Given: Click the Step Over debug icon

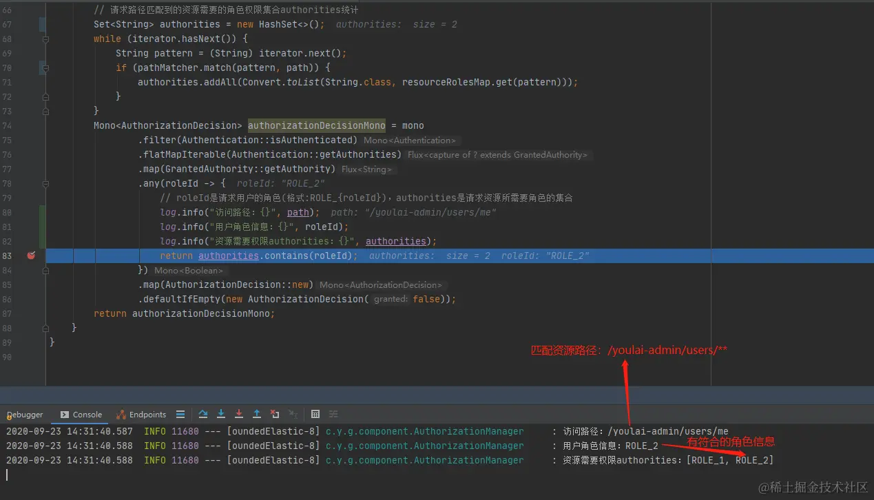Looking at the screenshot, I should (x=203, y=414).
